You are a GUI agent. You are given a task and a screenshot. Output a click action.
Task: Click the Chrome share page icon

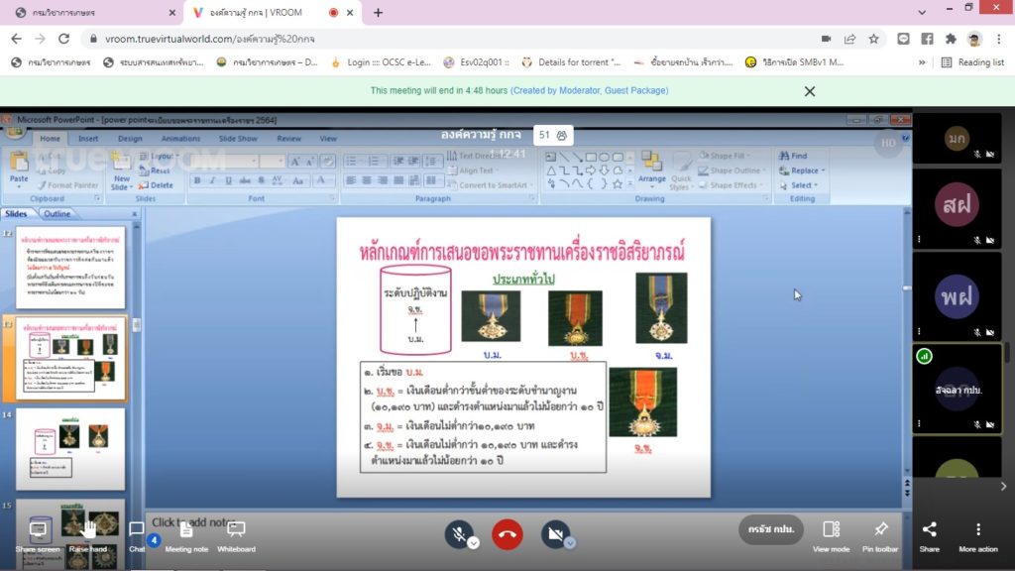[x=849, y=39]
